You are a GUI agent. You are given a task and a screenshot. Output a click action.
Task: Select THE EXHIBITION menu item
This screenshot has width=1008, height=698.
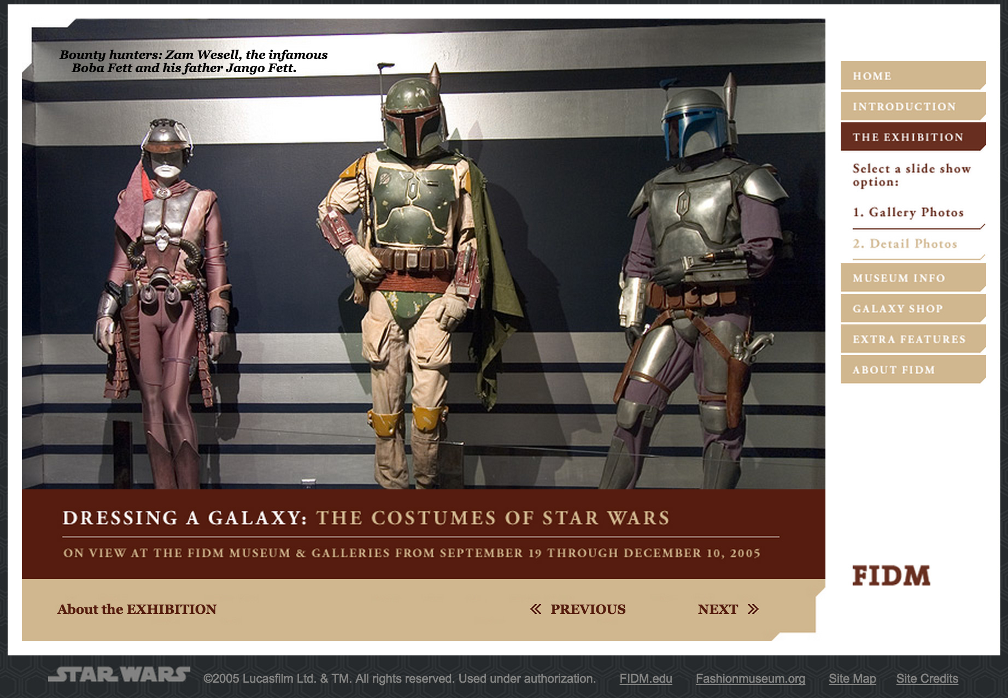click(913, 137)
